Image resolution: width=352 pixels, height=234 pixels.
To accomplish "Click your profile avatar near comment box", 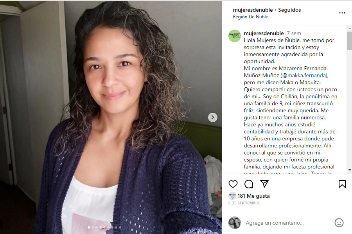I will pyautogui.click(x=235, y=223).
